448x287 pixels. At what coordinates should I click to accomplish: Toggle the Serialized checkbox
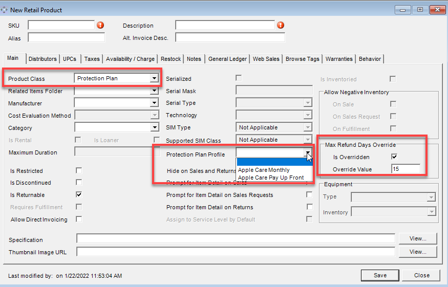[x=239, y=78]
